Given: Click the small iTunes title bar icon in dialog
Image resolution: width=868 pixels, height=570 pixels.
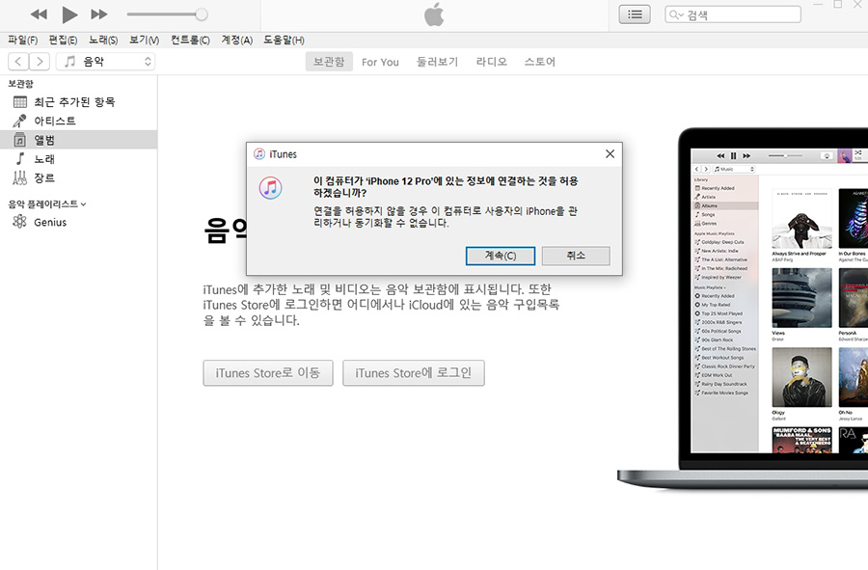Looking at the screenshot, I should 259,154.
